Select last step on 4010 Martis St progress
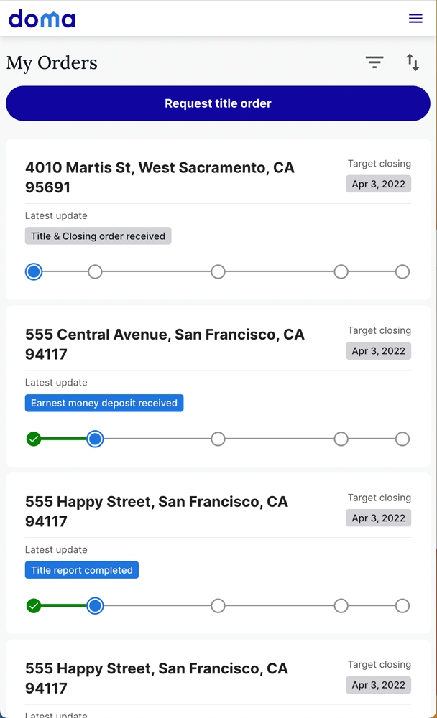The image size is (437, 718). click(402, 271)
